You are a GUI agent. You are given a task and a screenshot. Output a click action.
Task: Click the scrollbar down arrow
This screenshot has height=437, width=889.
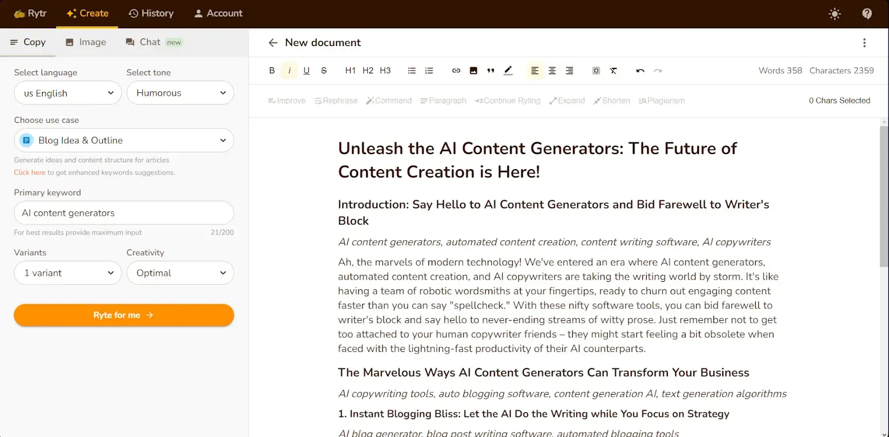click(x=884, y=434)
